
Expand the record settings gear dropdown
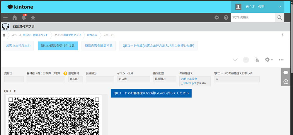pyautogui.click(x=269, y=60)
